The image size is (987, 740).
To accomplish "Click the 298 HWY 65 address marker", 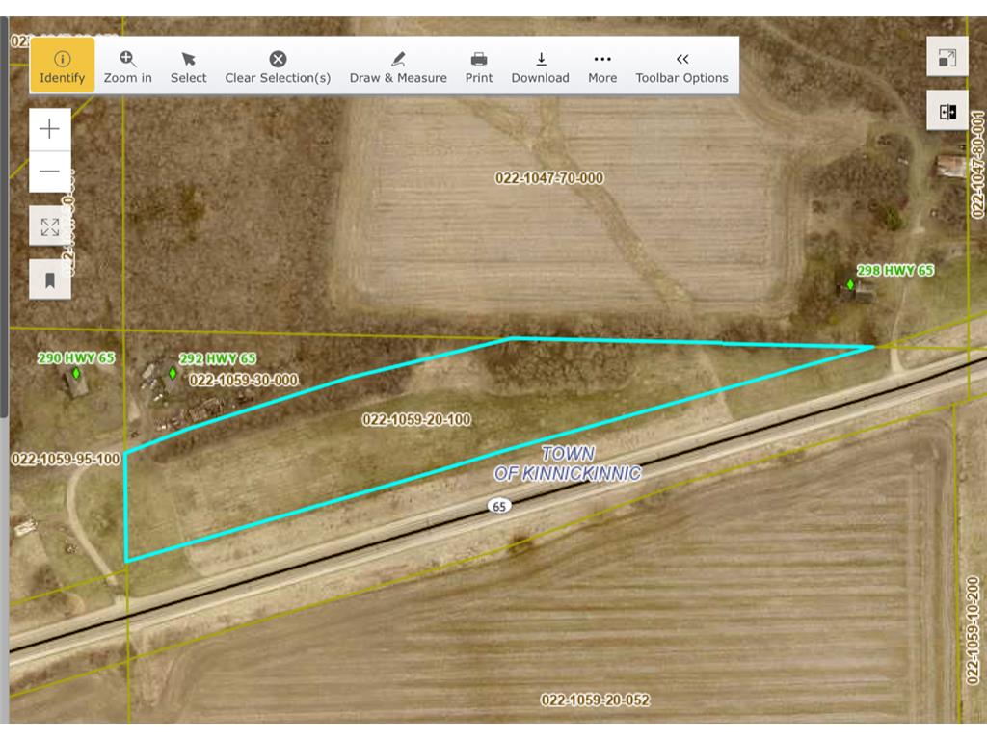I will (x=851, y=284).
